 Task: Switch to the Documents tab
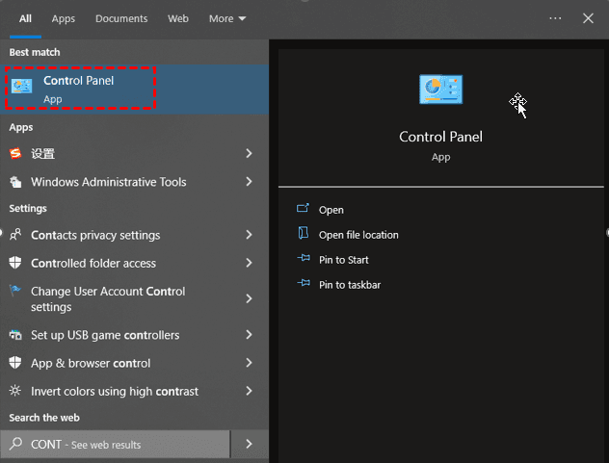(x=121, y=18)
